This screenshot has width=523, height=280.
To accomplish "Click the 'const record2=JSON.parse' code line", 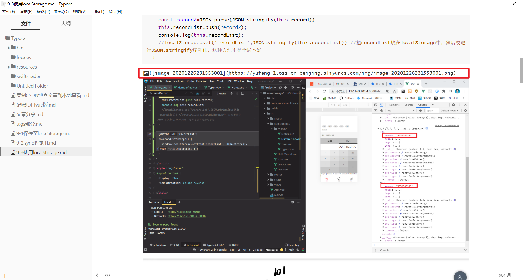I will coord(236,20).
